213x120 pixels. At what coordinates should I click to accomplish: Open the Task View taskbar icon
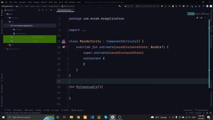64,117
